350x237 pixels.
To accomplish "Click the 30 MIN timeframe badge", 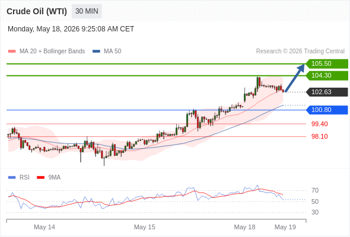I will pos(87,11).
